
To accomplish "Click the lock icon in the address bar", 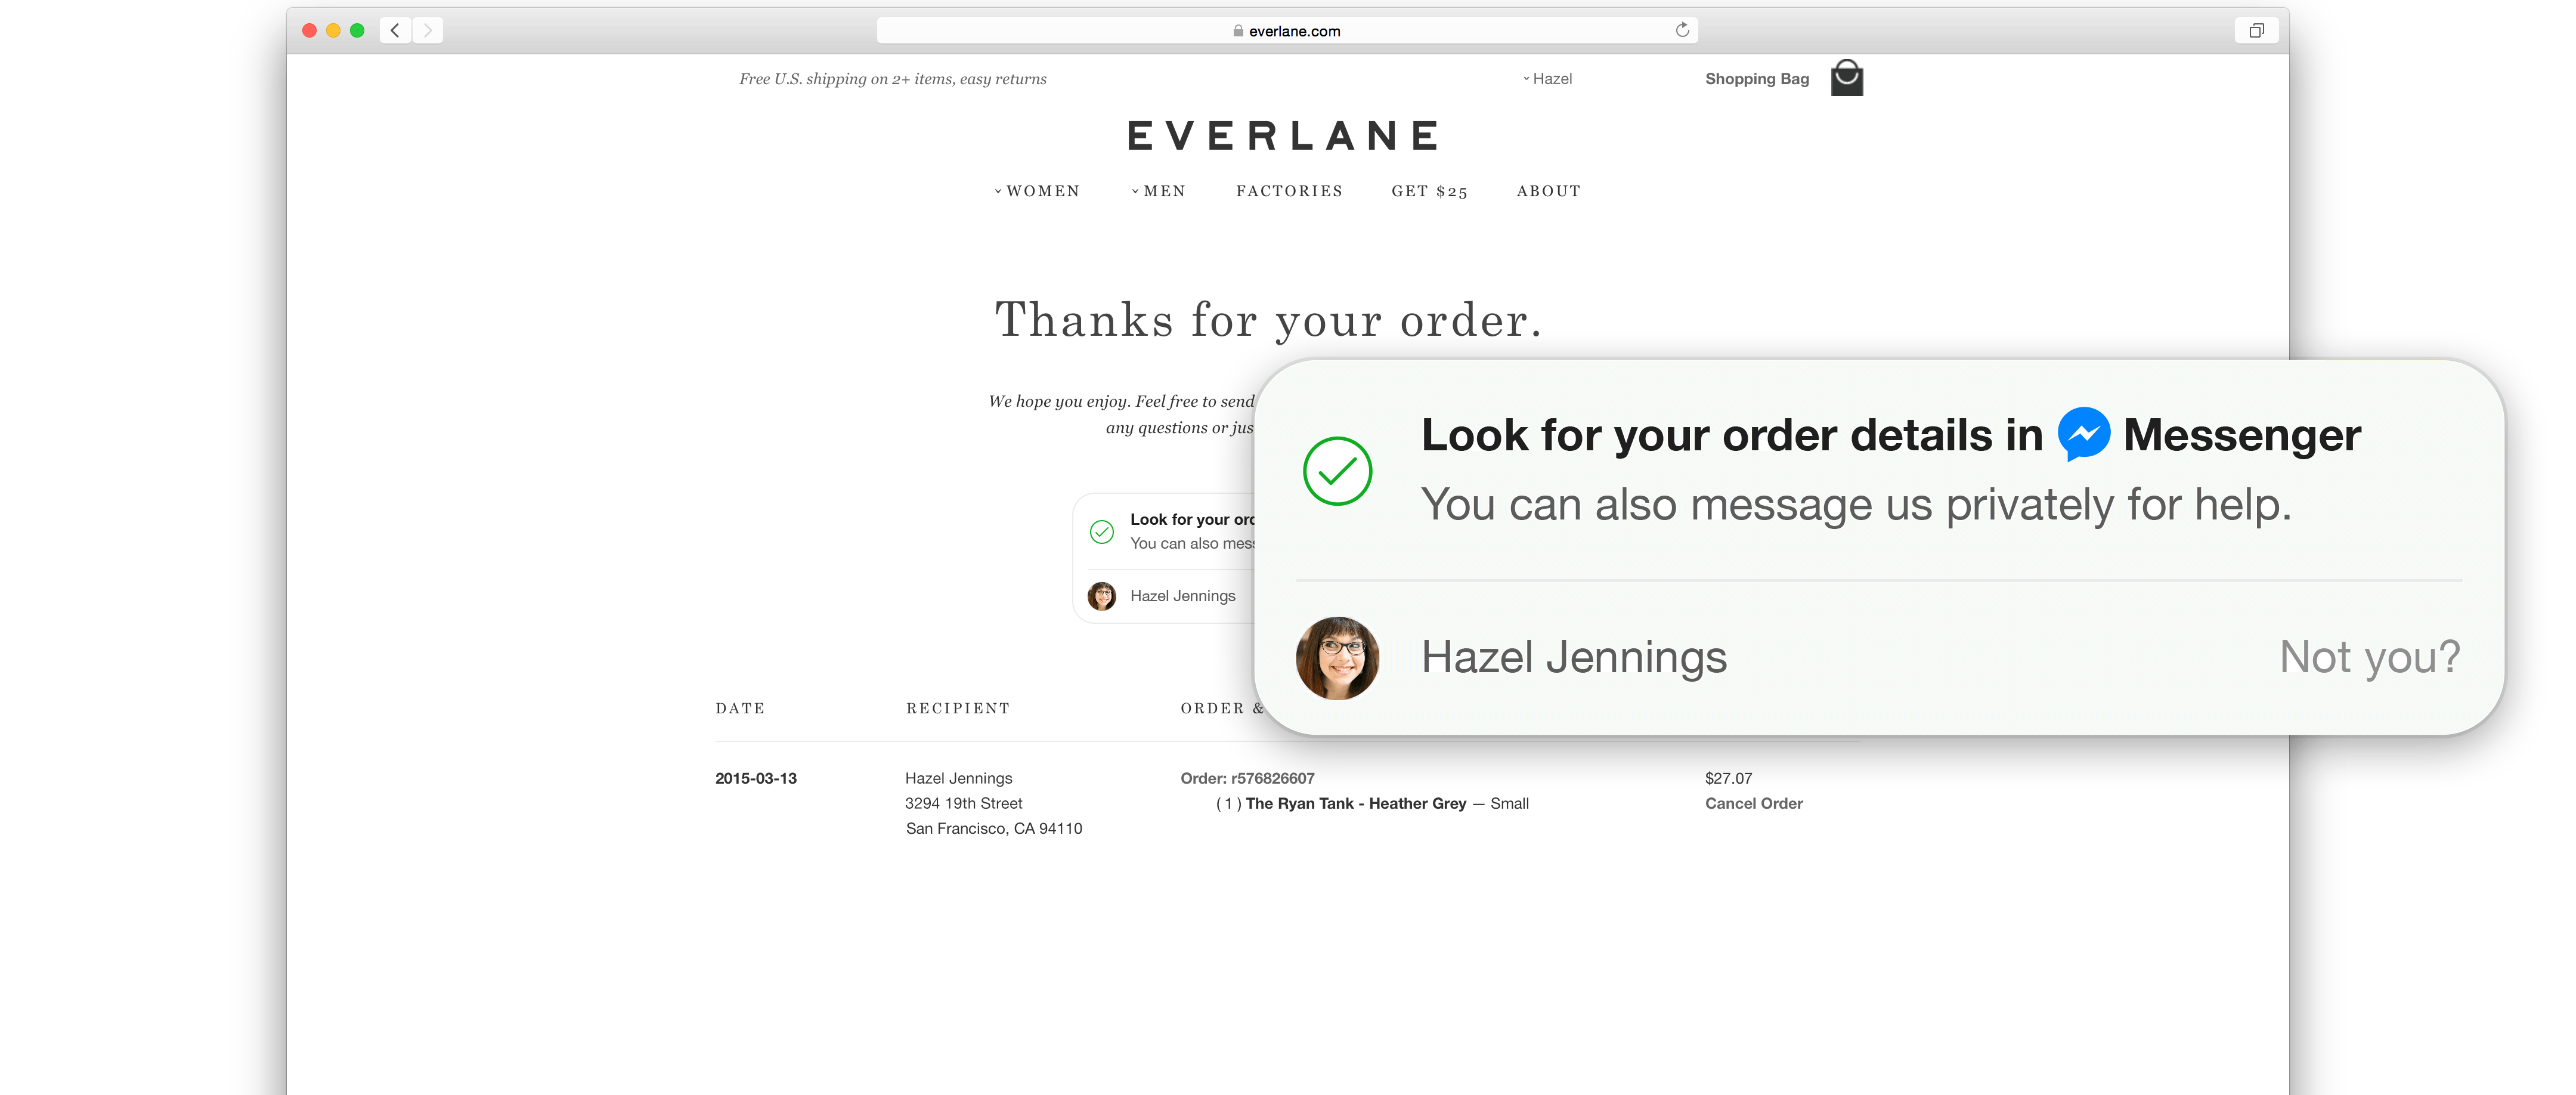I will [1238, 31].
